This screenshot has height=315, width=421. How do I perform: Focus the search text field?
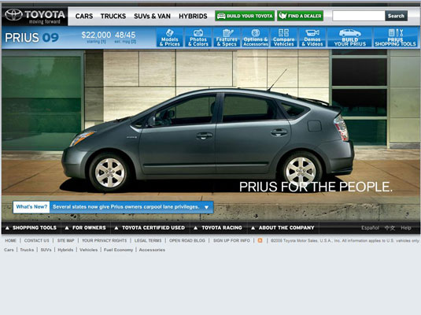pos(359,16)
